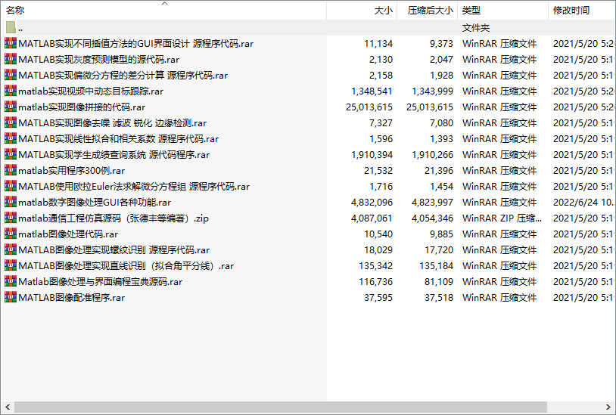This screenshot has width=616, height=415.
Task: Click size value 116,736
Action: click(375, 282)
